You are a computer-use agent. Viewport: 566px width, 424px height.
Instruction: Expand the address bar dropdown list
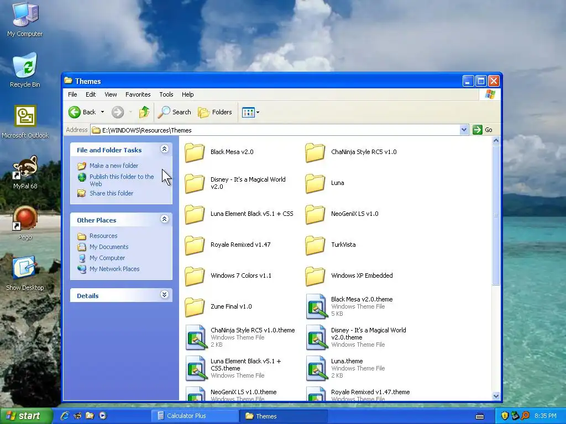[464, 130]
